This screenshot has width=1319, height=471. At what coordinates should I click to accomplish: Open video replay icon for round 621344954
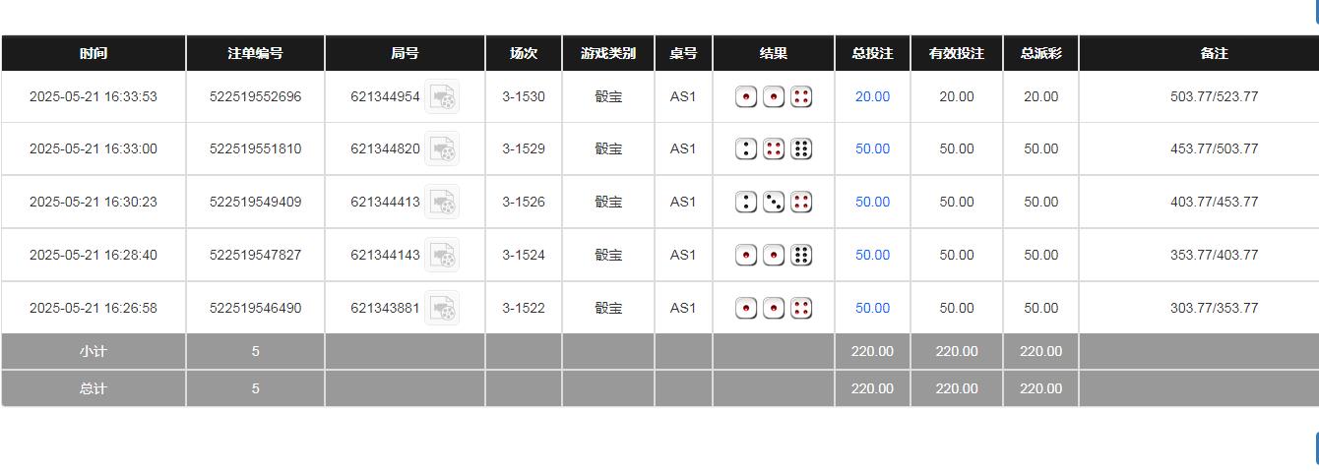point(442,97)
